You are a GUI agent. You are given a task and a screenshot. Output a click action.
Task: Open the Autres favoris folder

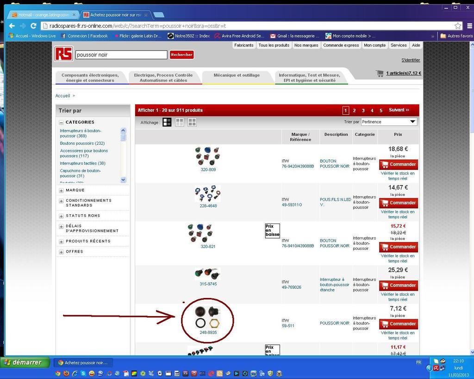pyautogui.click(x=456, y=36)
